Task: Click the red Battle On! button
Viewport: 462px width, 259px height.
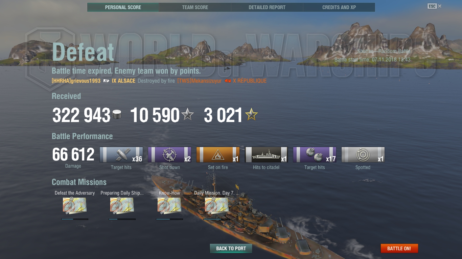Action: point(399,249)
